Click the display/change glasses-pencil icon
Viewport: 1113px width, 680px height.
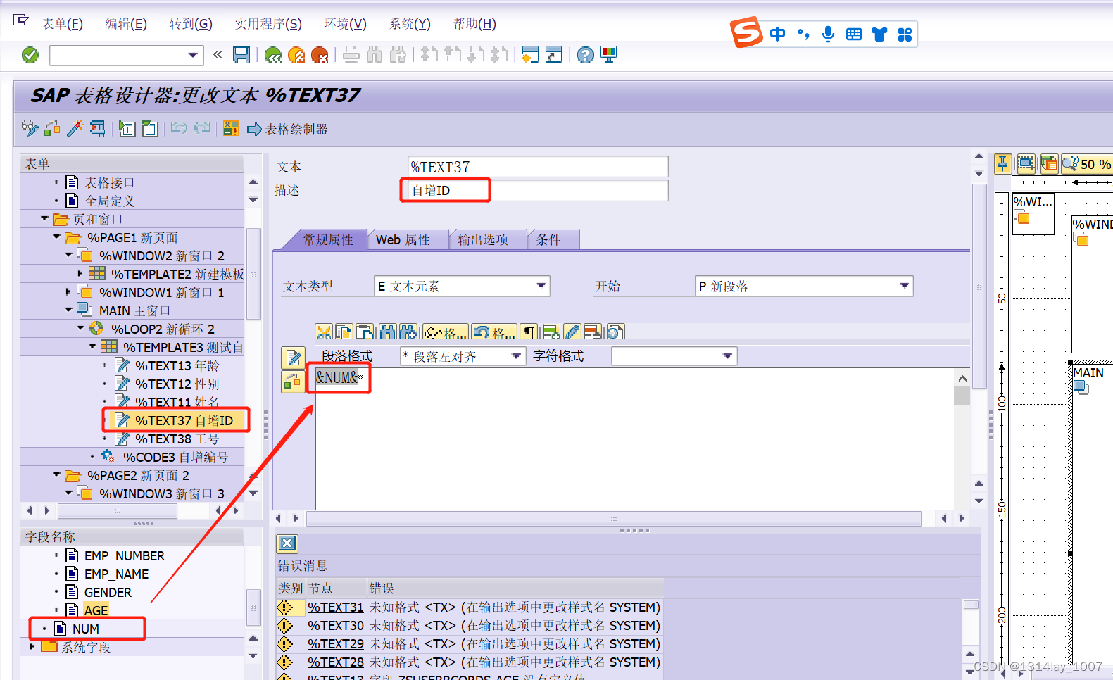tap(30, 128)
